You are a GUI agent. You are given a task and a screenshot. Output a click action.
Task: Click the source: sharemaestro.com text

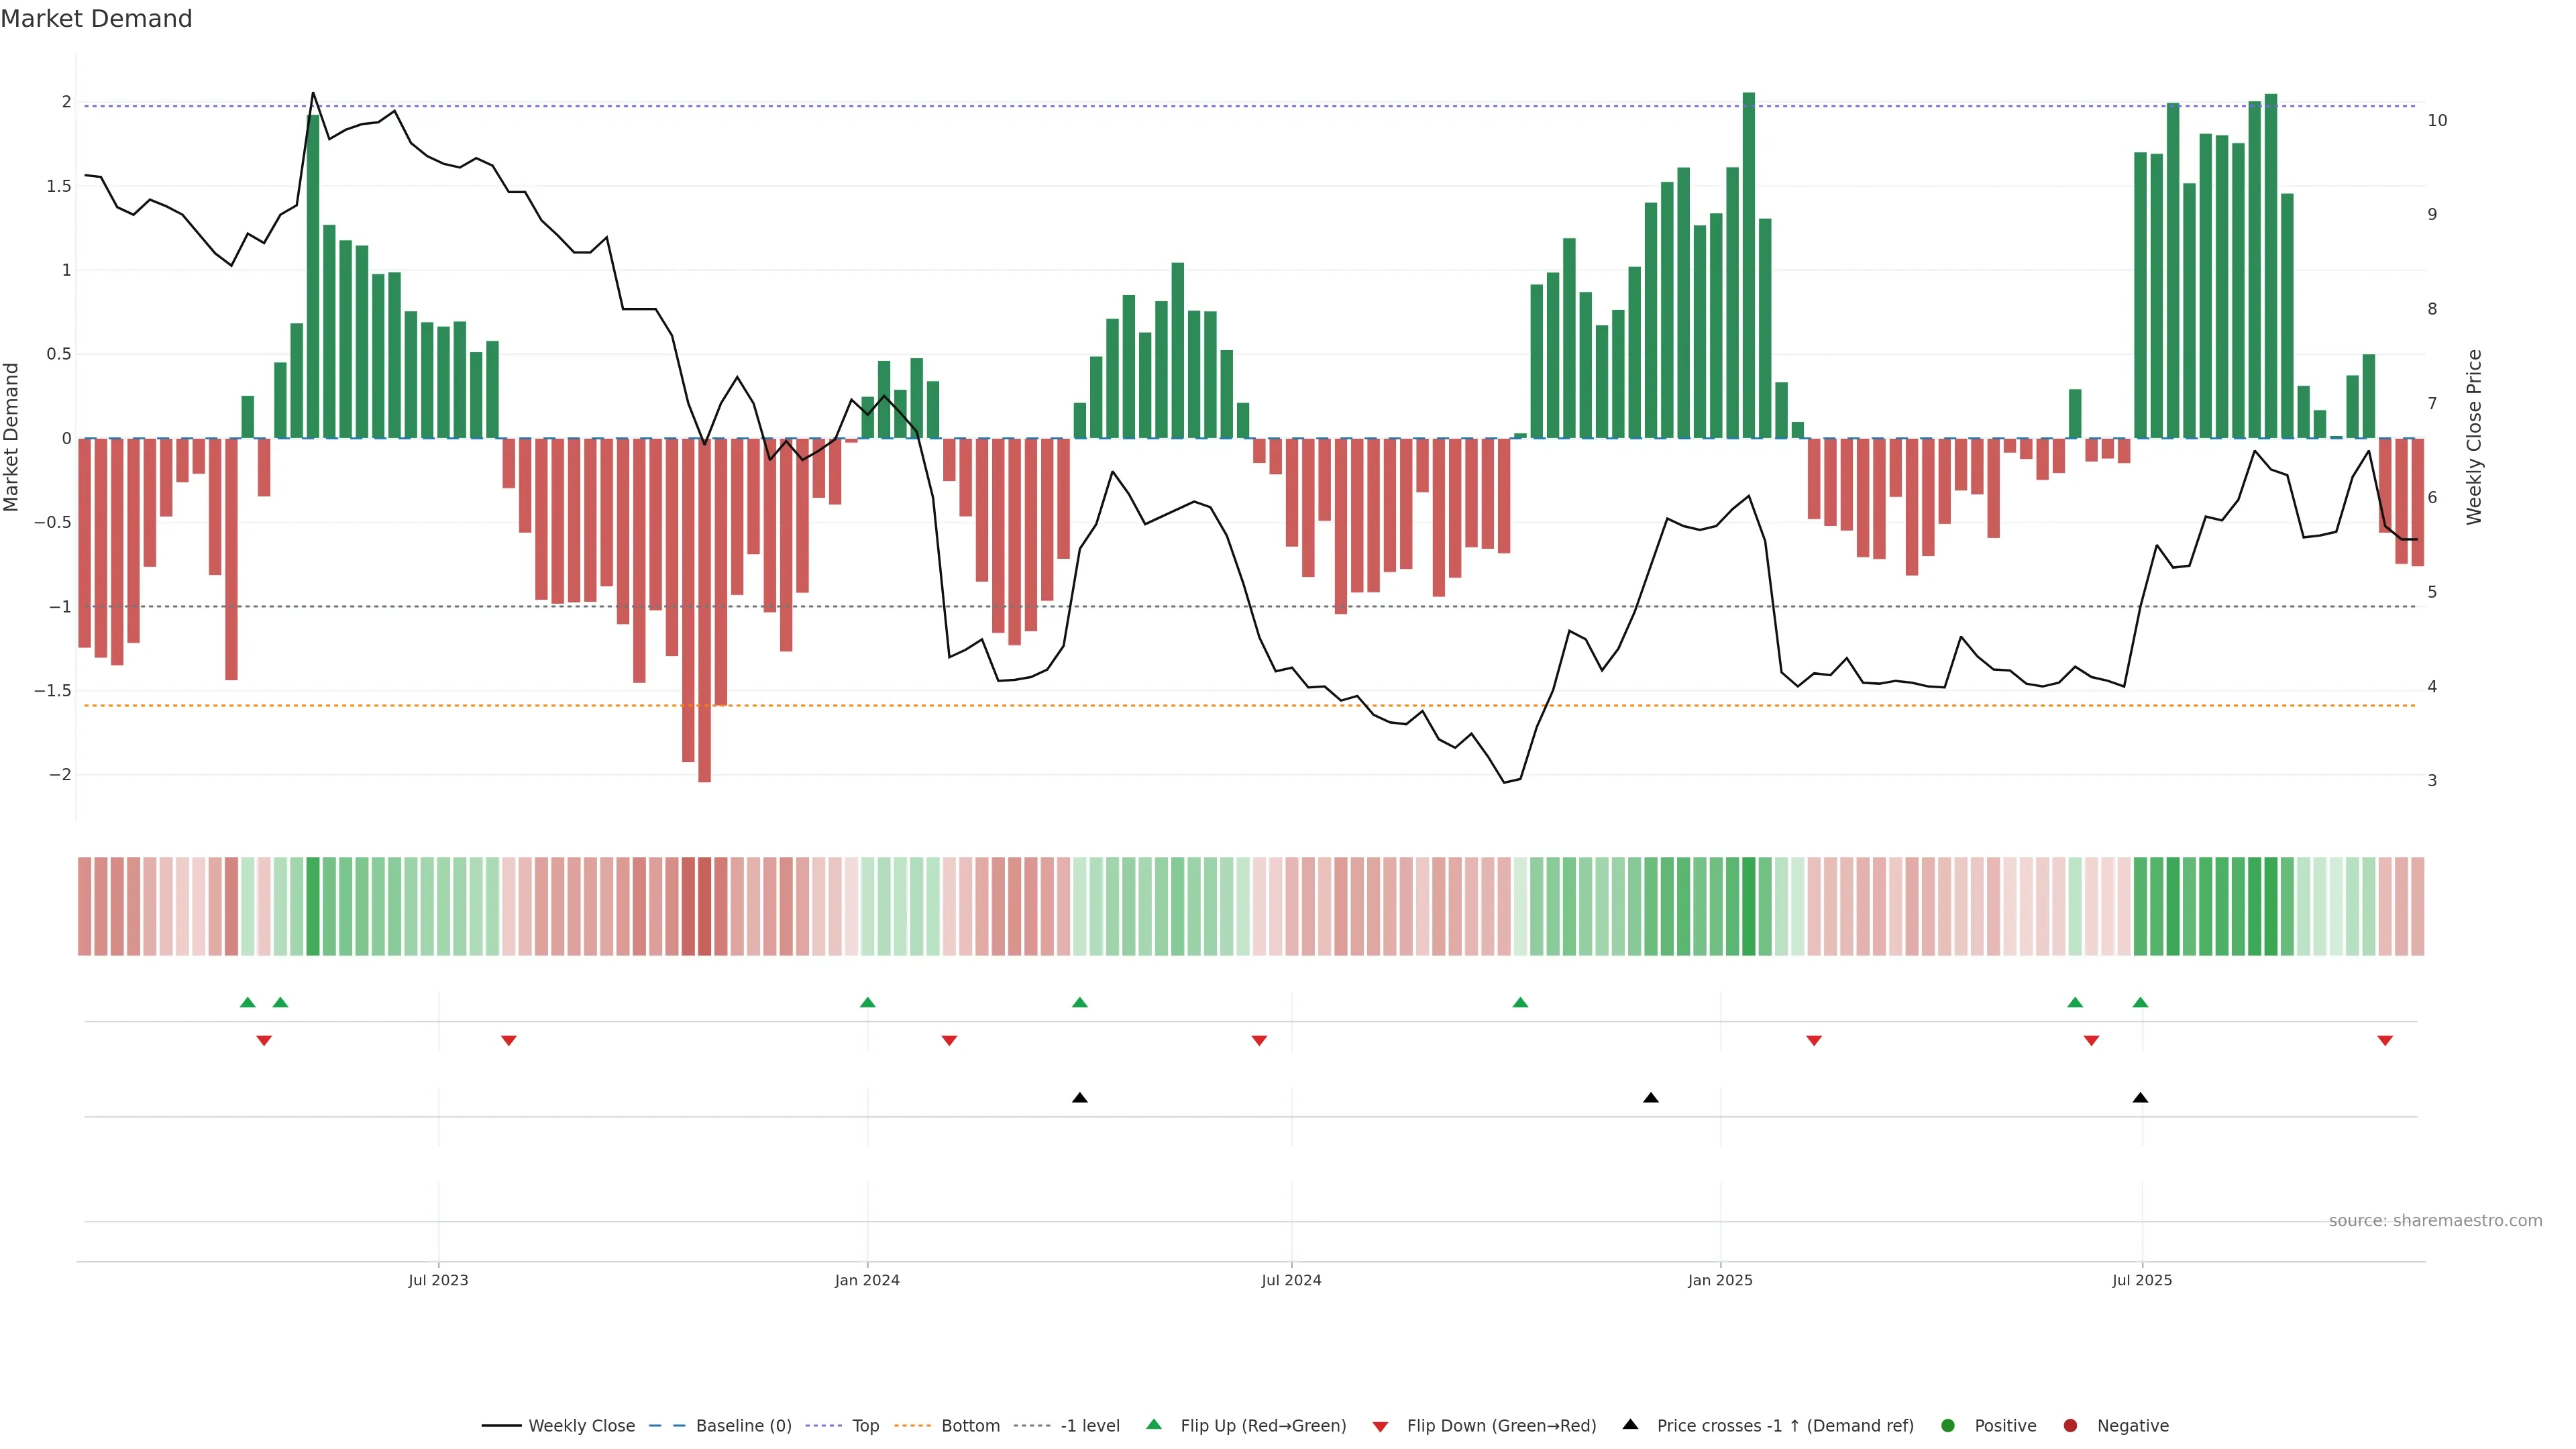(2435, 1220)
